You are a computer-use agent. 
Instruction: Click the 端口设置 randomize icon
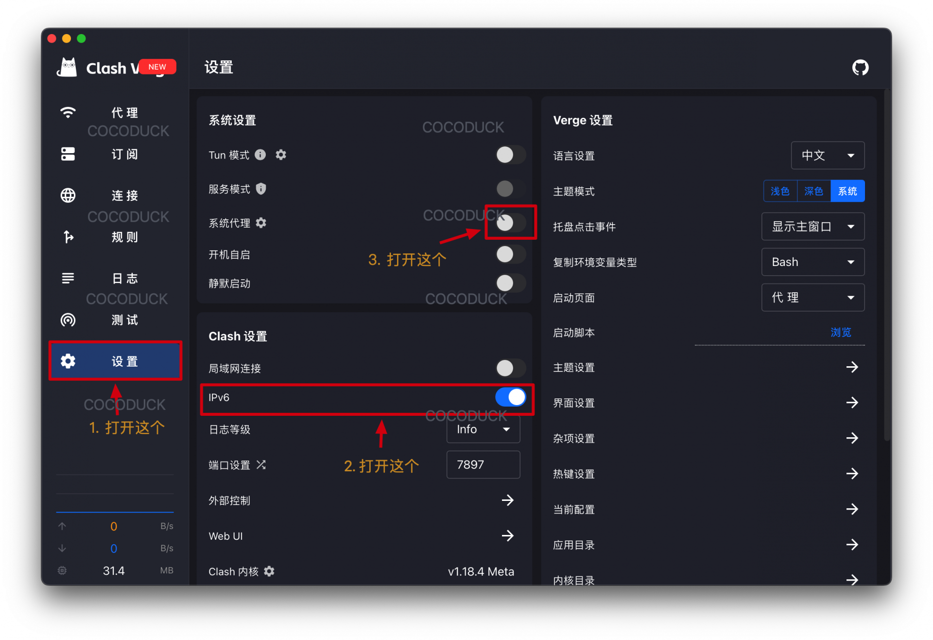click(x=261, y=464)
